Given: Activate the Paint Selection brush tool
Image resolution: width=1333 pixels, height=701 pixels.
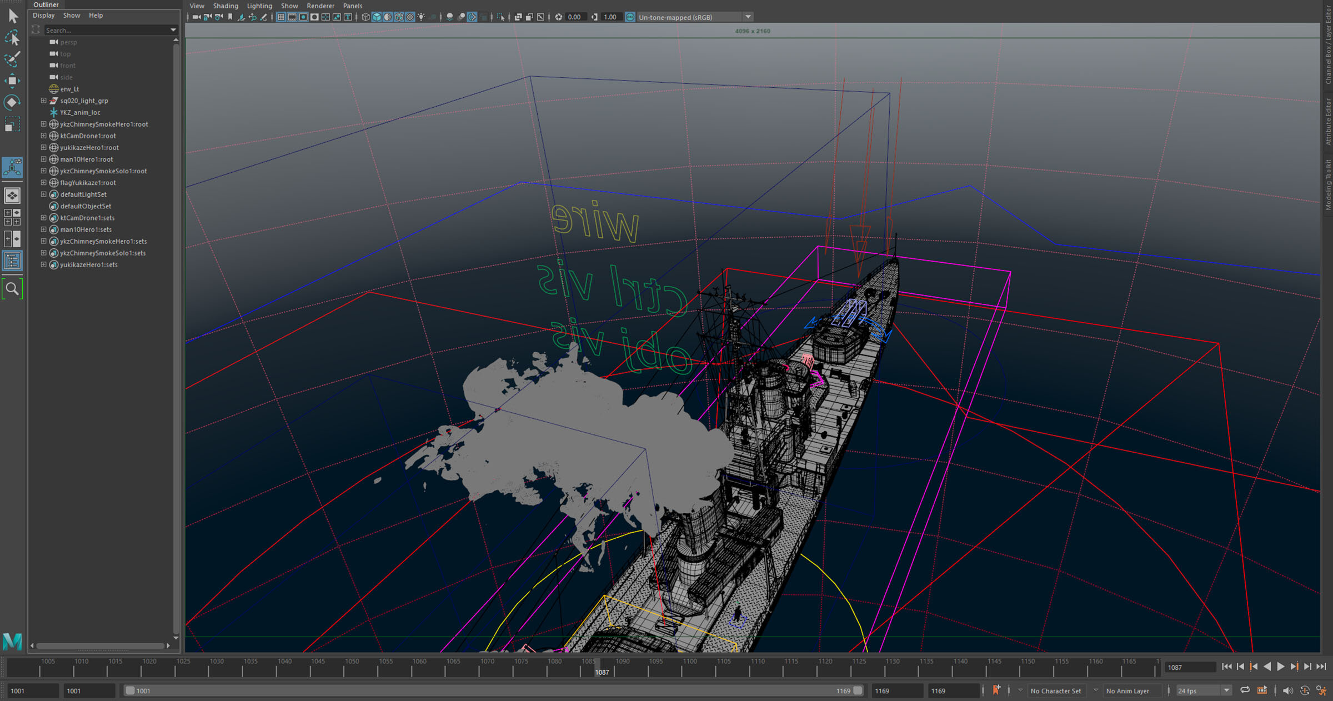Looking at the screenshot, I should coord(12,59).
